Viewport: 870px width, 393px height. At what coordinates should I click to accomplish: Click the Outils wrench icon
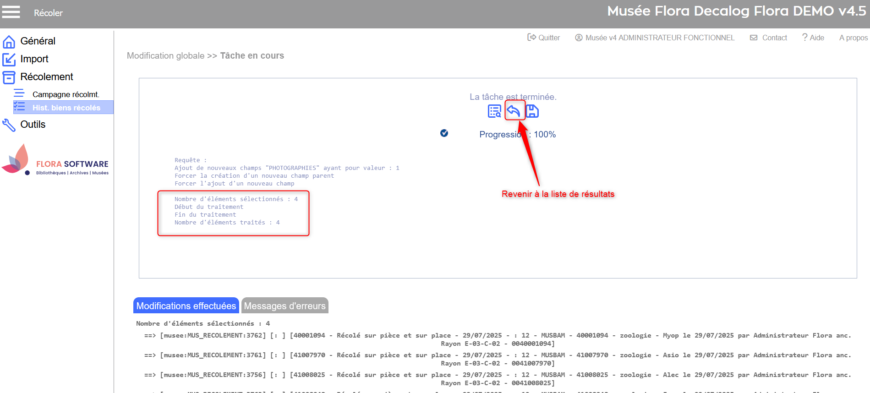[x=9, y=125]
